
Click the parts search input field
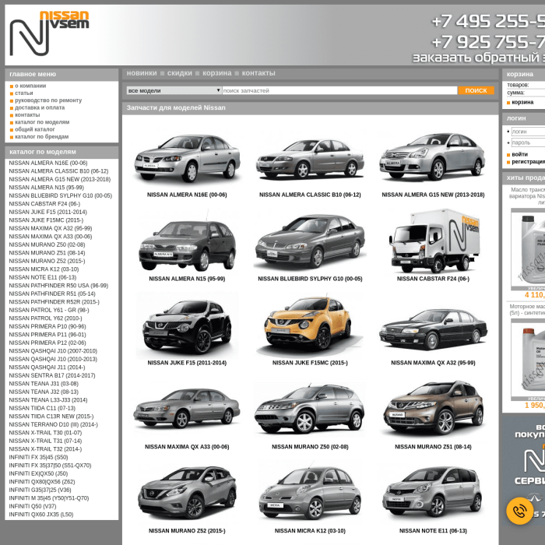pyautogui.click(x=339, y=90)
